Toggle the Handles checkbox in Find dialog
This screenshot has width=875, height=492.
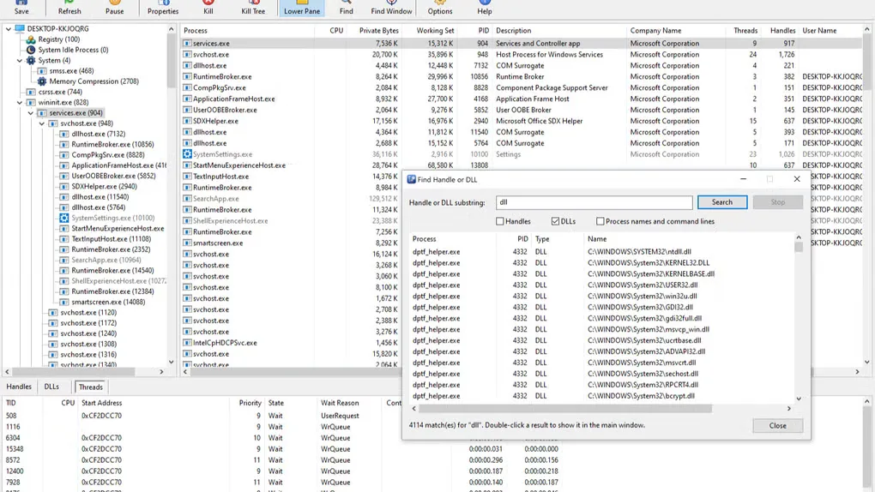(x=500, y=221)
